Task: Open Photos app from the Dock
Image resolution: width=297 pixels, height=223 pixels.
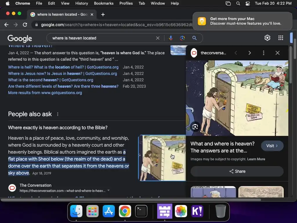Action: click(181, 211)
